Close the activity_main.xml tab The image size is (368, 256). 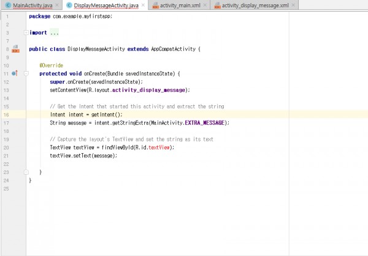coord(205,5)
